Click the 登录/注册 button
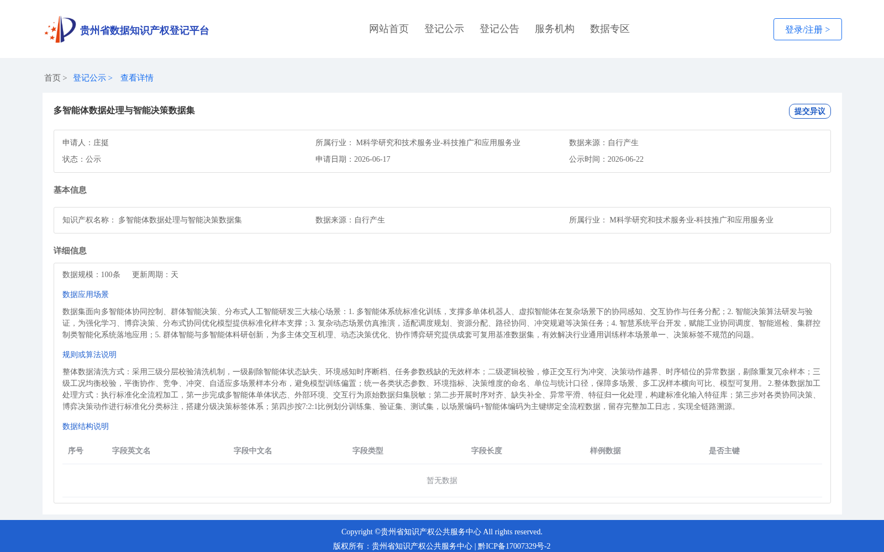Image resolution: width=884 pixels, height=552 pixels. click(x=807, y=29)
